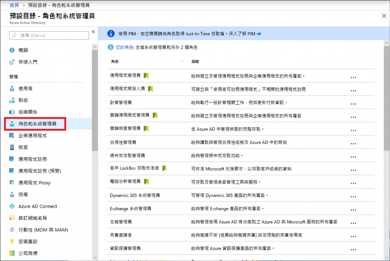
Task: Click the 應用程式註冊 icon
Action: 12,159
